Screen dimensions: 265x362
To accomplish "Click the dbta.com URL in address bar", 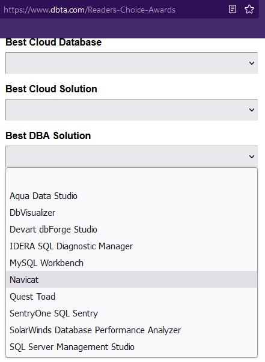I will [90, 10].
